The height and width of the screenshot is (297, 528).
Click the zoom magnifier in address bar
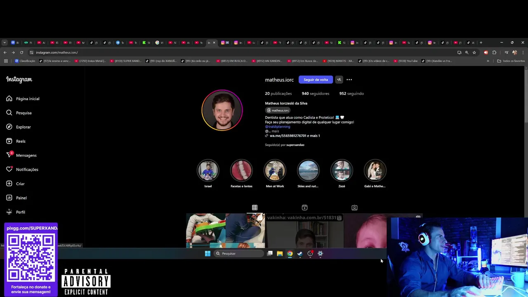click(x=467, y=52)
